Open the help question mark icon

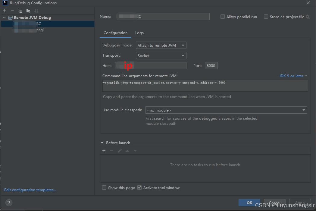(9, 203)
